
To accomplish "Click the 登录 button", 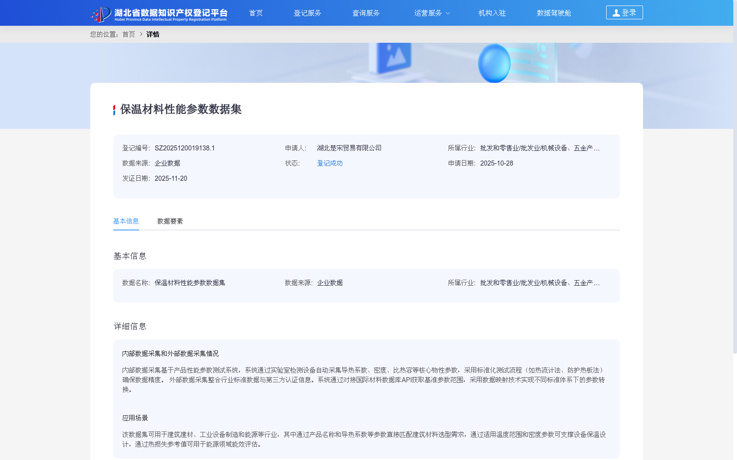I will [624, 12].
